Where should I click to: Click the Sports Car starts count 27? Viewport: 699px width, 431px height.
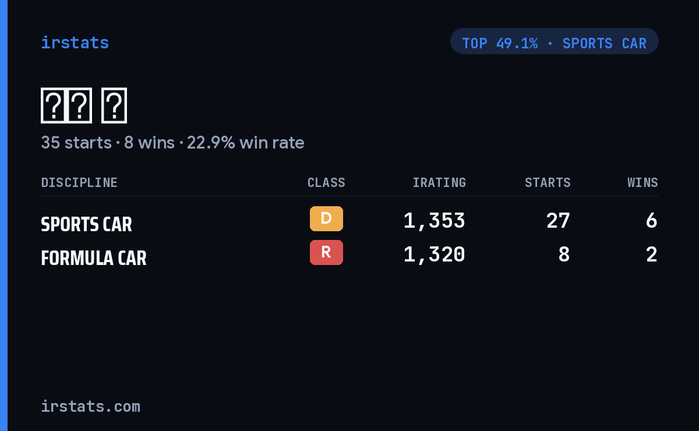pos(558,221)
